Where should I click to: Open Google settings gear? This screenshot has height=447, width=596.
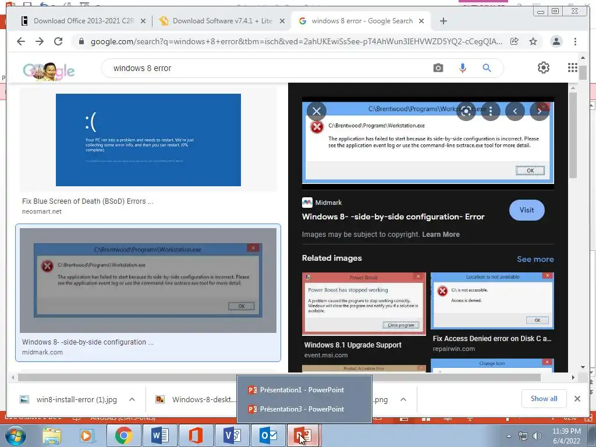coord(544,68)
